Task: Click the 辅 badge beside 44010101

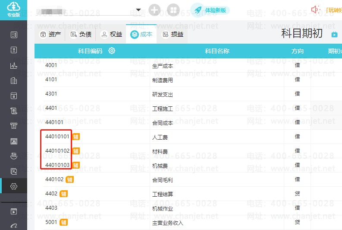Action: (75, 137)
